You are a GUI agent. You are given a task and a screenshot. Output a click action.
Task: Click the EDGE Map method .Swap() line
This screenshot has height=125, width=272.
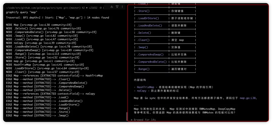tap(37, 115)
